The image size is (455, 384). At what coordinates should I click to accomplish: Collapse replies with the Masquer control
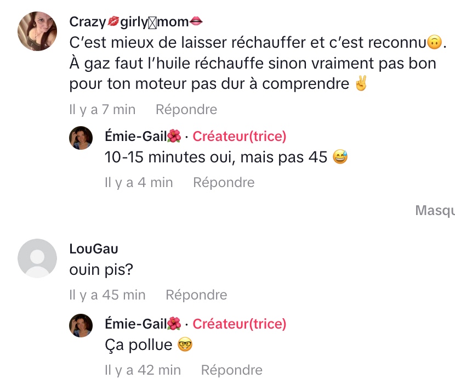coord(435,210)
